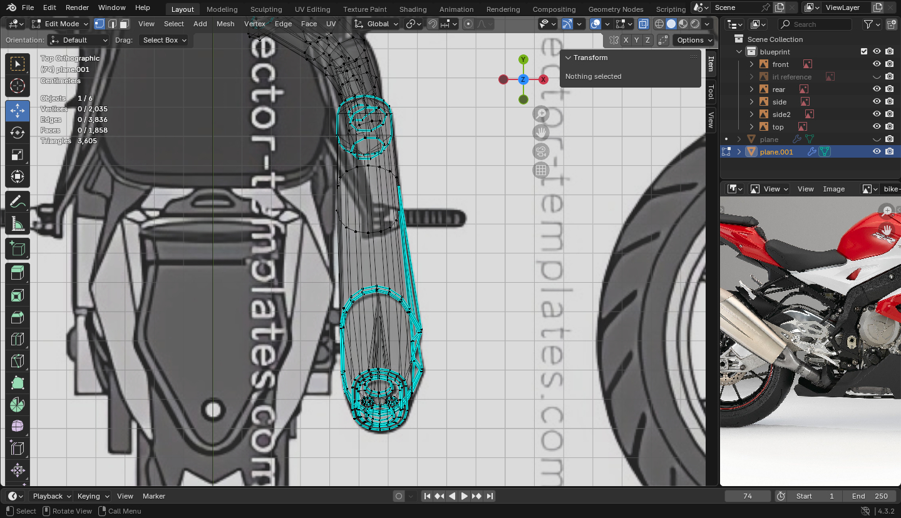Jump to the previous keyframe
901x518 pixels.
point(440,496)
